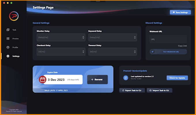This screenshot has width=196, height=115.
Task: Click Export Task to CLI button
Action: [132, 90]
